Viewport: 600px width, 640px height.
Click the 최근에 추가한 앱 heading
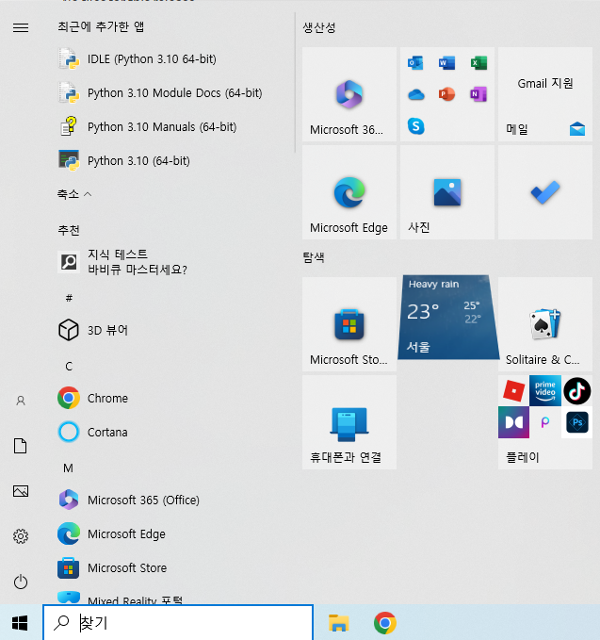[x=101, y=27]
